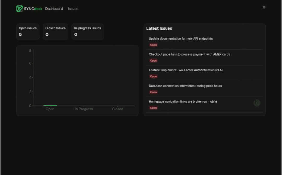Open the Two-Factor Authentication feature issue
The image size is (282, 175).
[185, 70]
